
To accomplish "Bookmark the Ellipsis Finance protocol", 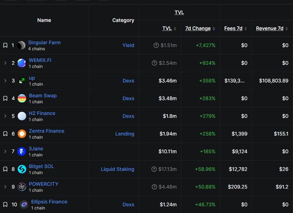I will tap(5, 204).
